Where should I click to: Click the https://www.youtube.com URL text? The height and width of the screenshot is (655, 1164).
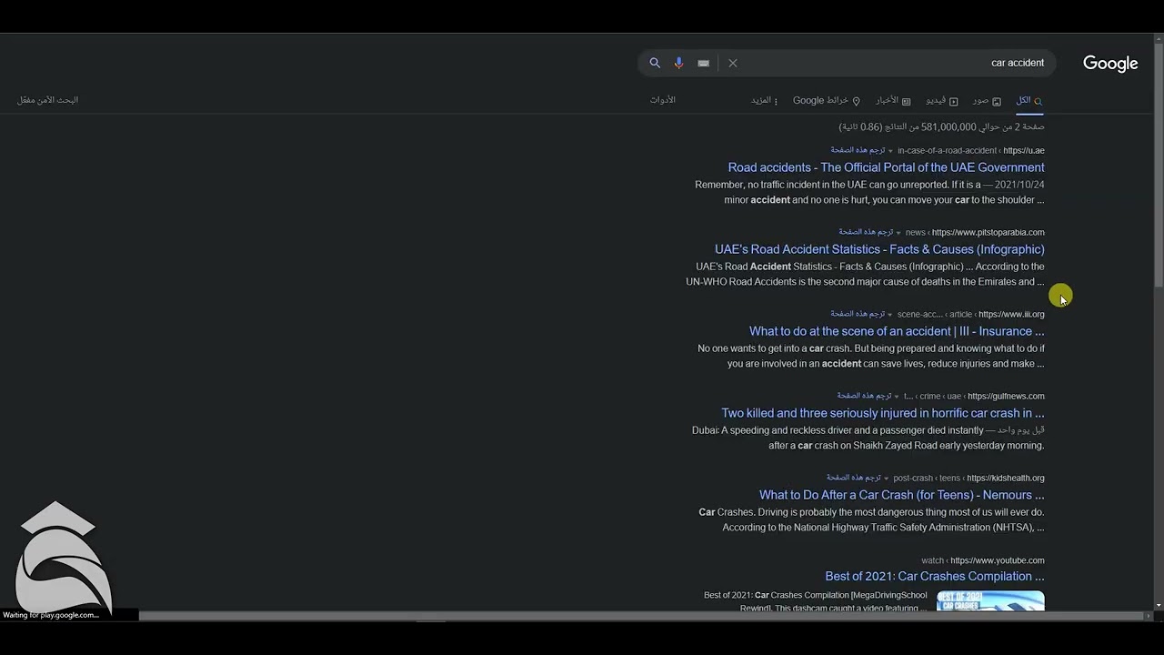click(x=998, y=561)
